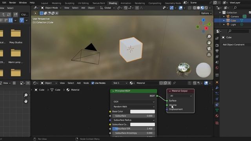
Task: Open the Edit menu
Action: 4,3
